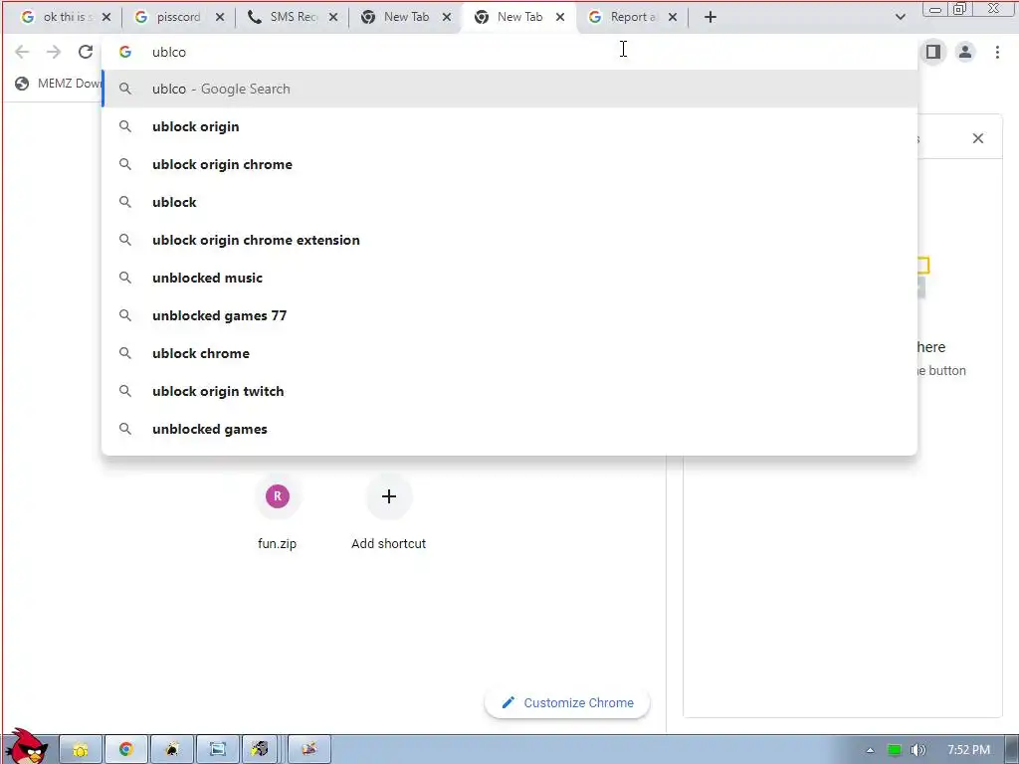Open Chrome three-dot menu
The width and height of the screenshot is (1019, 764).
pos(997,52)
